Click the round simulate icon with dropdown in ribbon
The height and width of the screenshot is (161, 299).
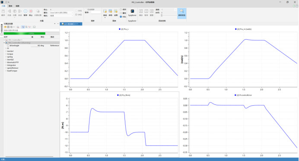pyautogui.click(x=15, y=11)
